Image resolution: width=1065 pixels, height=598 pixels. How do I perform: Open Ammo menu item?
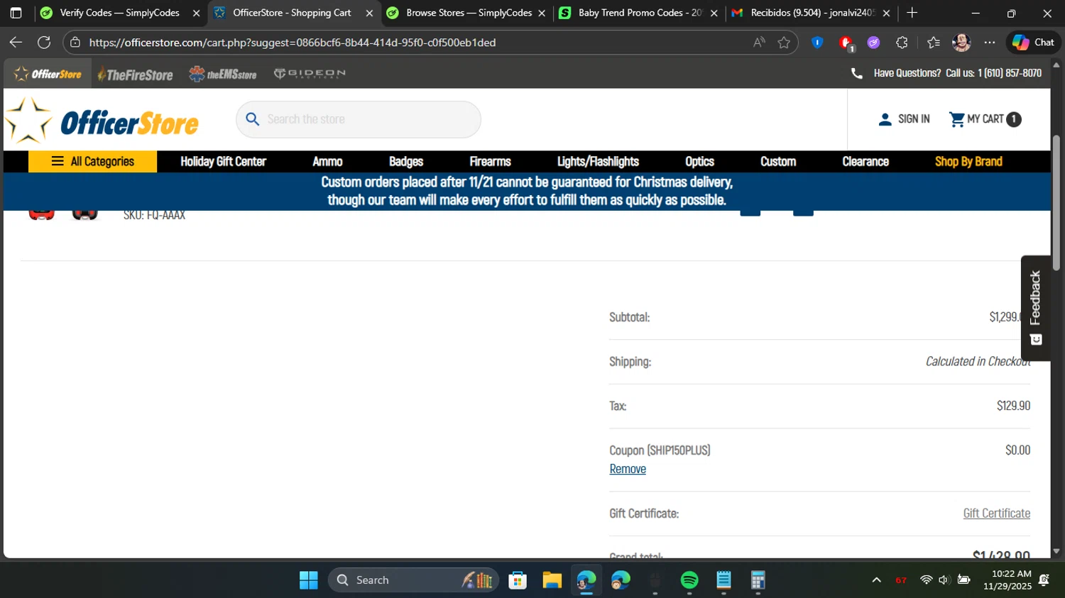[x=327, y=161]
